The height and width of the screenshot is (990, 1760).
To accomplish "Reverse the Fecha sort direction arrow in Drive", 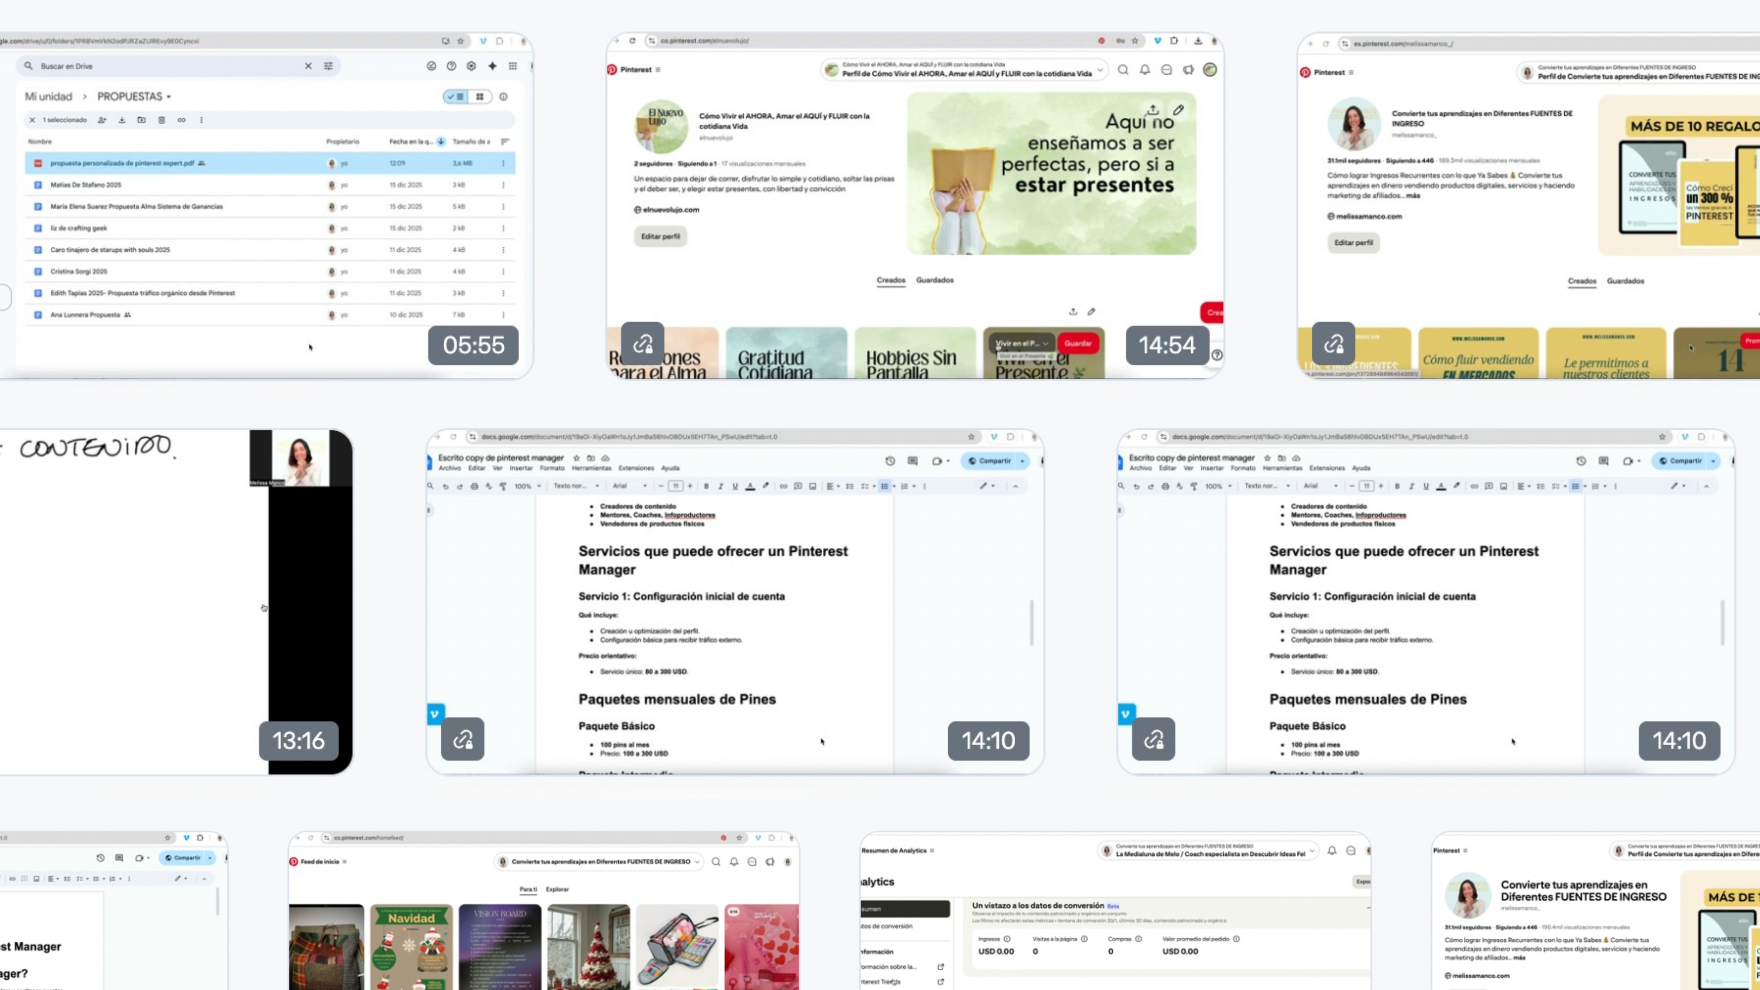I will coord(441,142).
